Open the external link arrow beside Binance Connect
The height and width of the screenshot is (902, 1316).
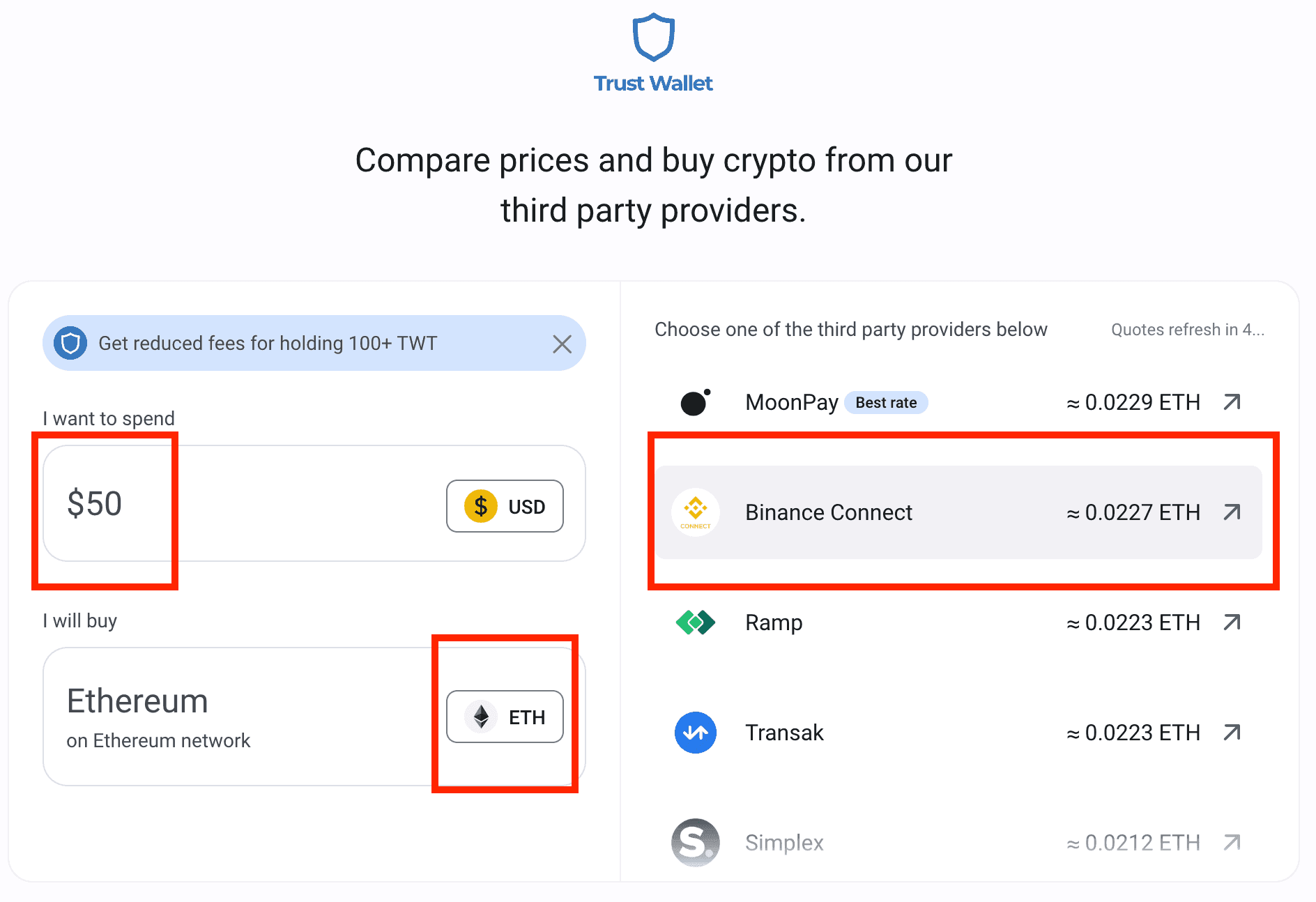tap(1232, 512)
